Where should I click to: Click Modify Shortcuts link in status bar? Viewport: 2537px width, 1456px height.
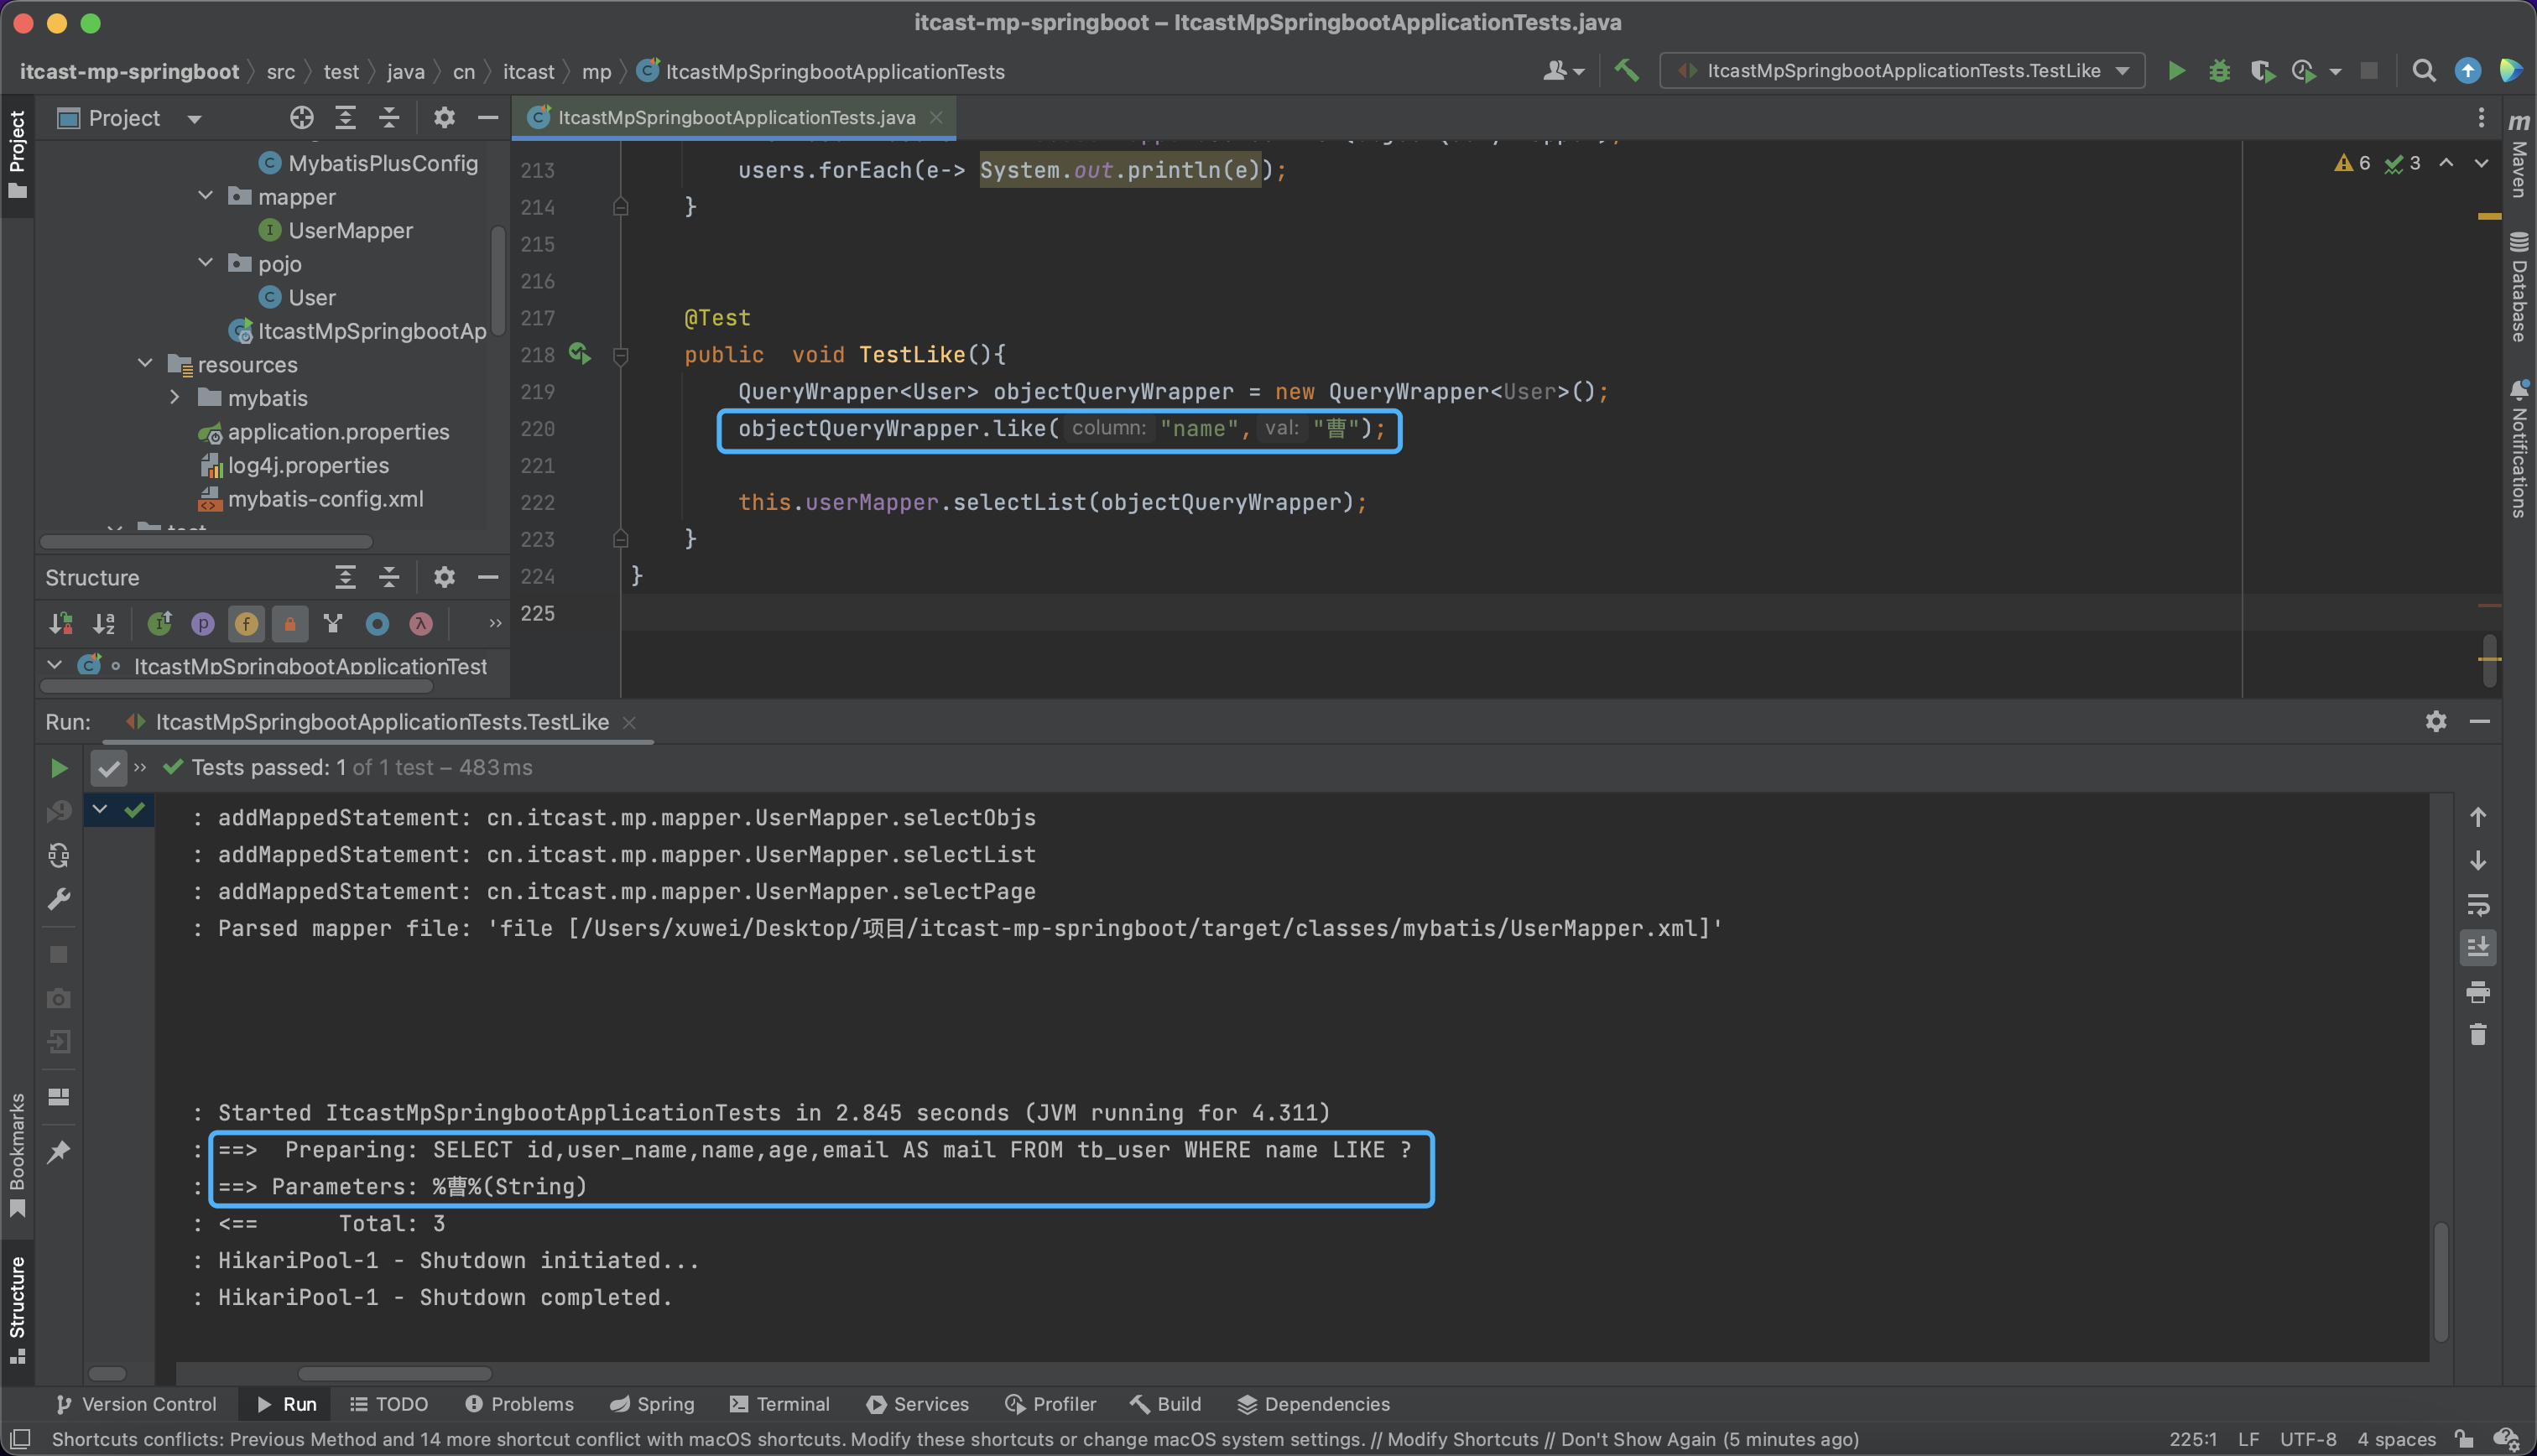click(x=1462, y=1440)
